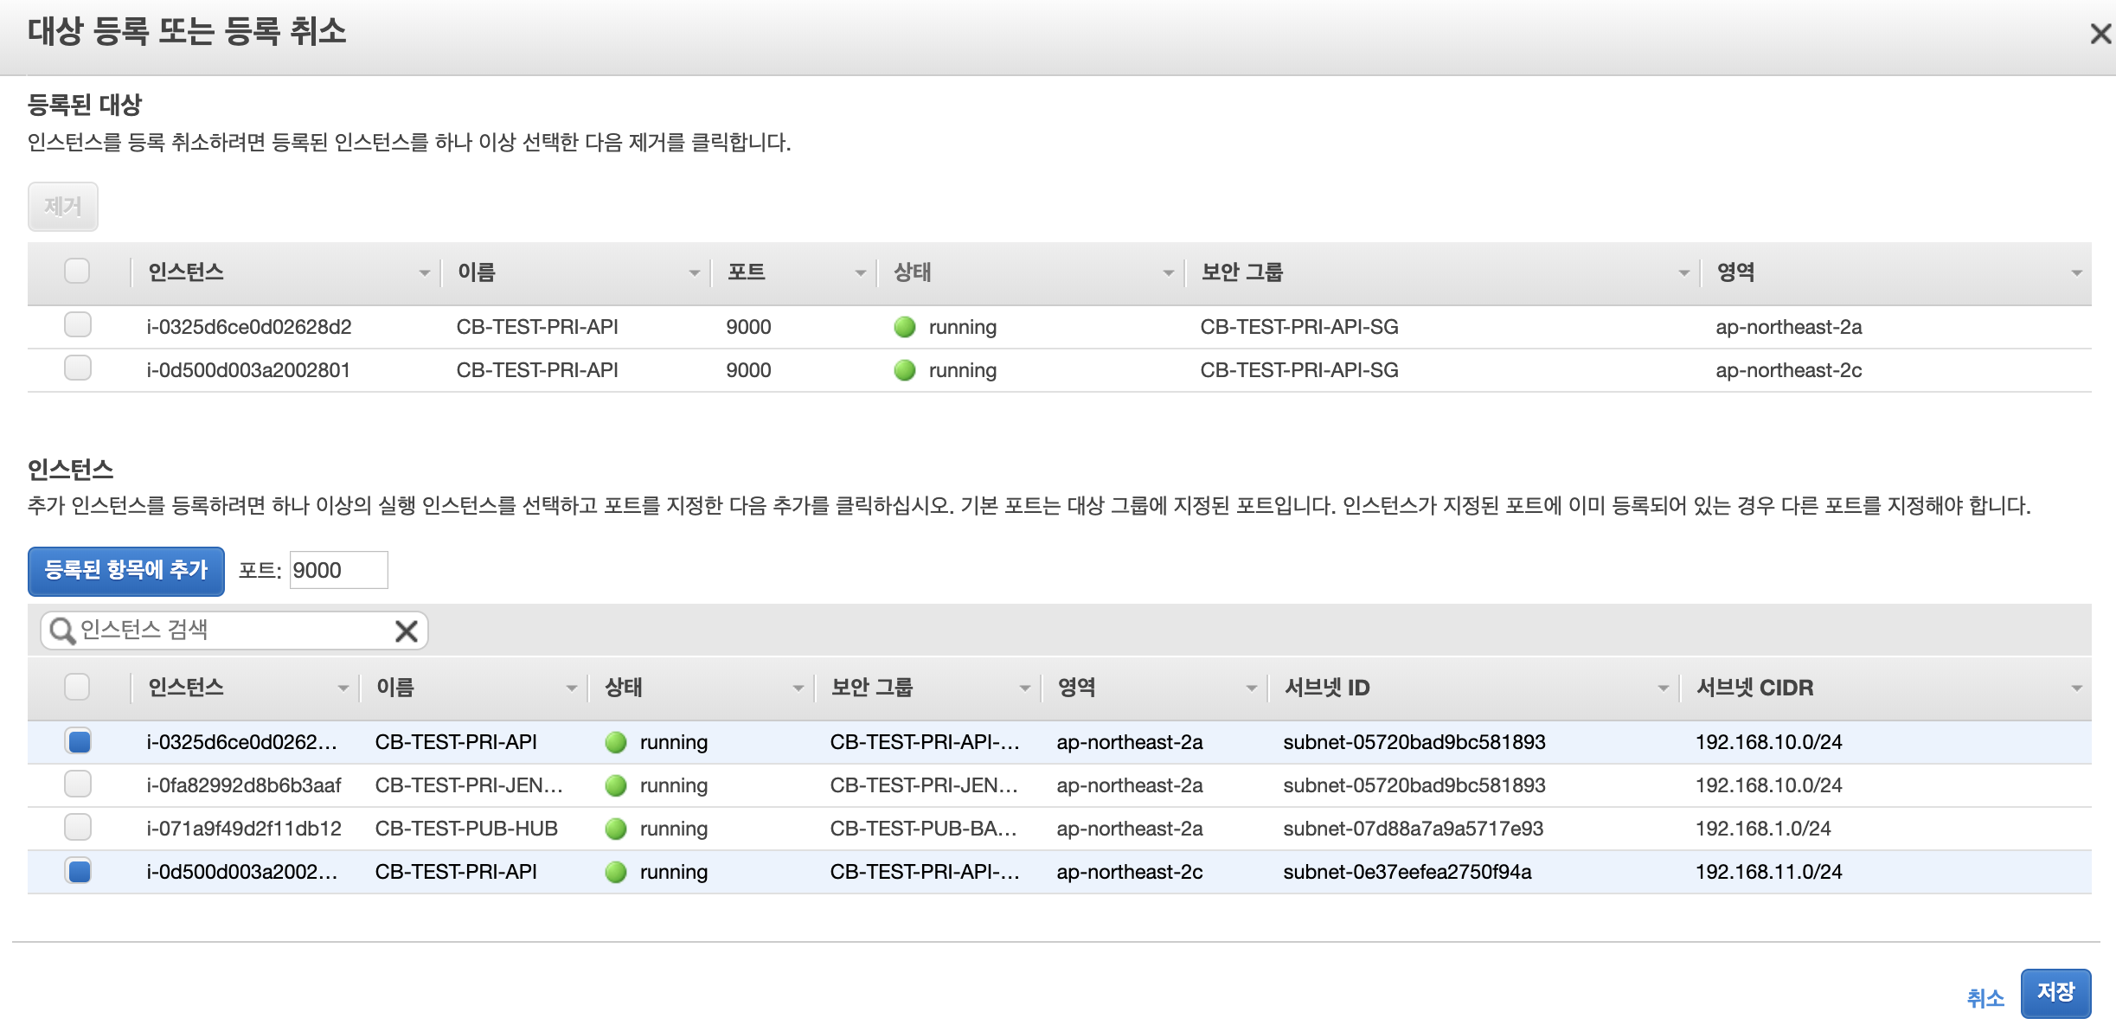Click running status icon of registered ap-northeast-2a target
This screenshot has height=1031, width=2116.
904,327
